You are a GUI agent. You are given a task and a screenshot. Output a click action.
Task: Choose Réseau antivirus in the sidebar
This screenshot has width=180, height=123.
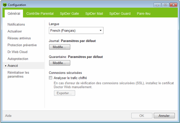coord(19,38)
